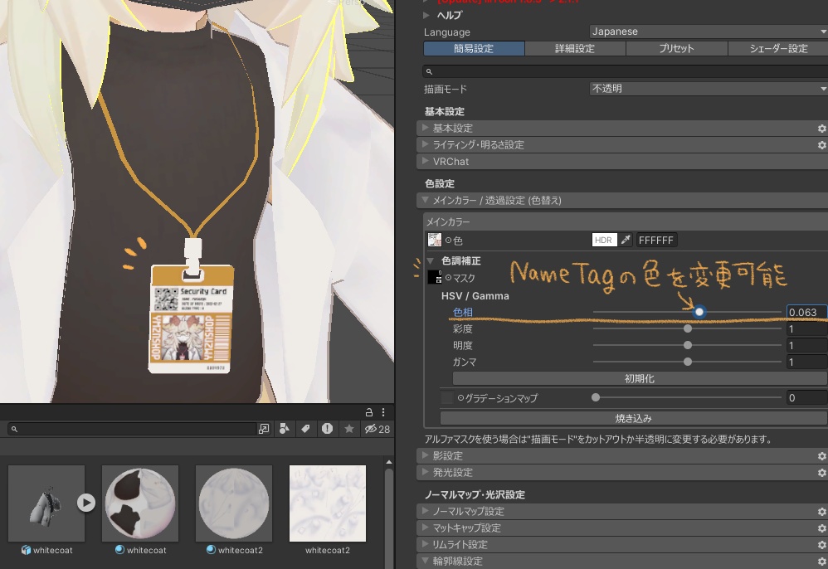Open gear menu for ノーマルマップ設定
This screenshot has width=828, height=569.
(x=821, y=512)
